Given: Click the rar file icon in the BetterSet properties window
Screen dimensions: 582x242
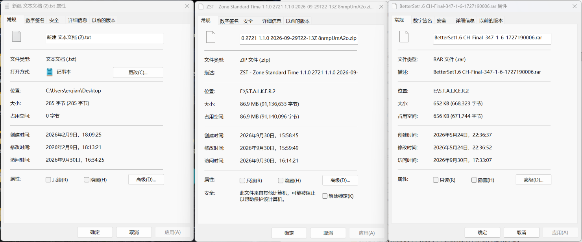Looking at the screenshot, I should (404, 37).
